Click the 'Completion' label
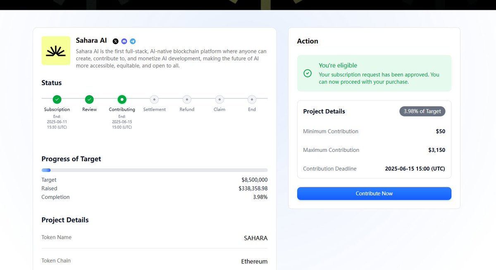The width and height of the screenshot is (496, 270). 55,197
